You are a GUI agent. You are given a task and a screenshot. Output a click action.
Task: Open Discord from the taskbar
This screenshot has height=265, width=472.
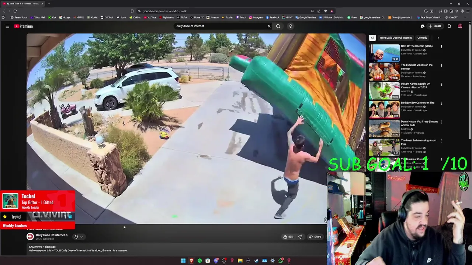pos(216,261)
